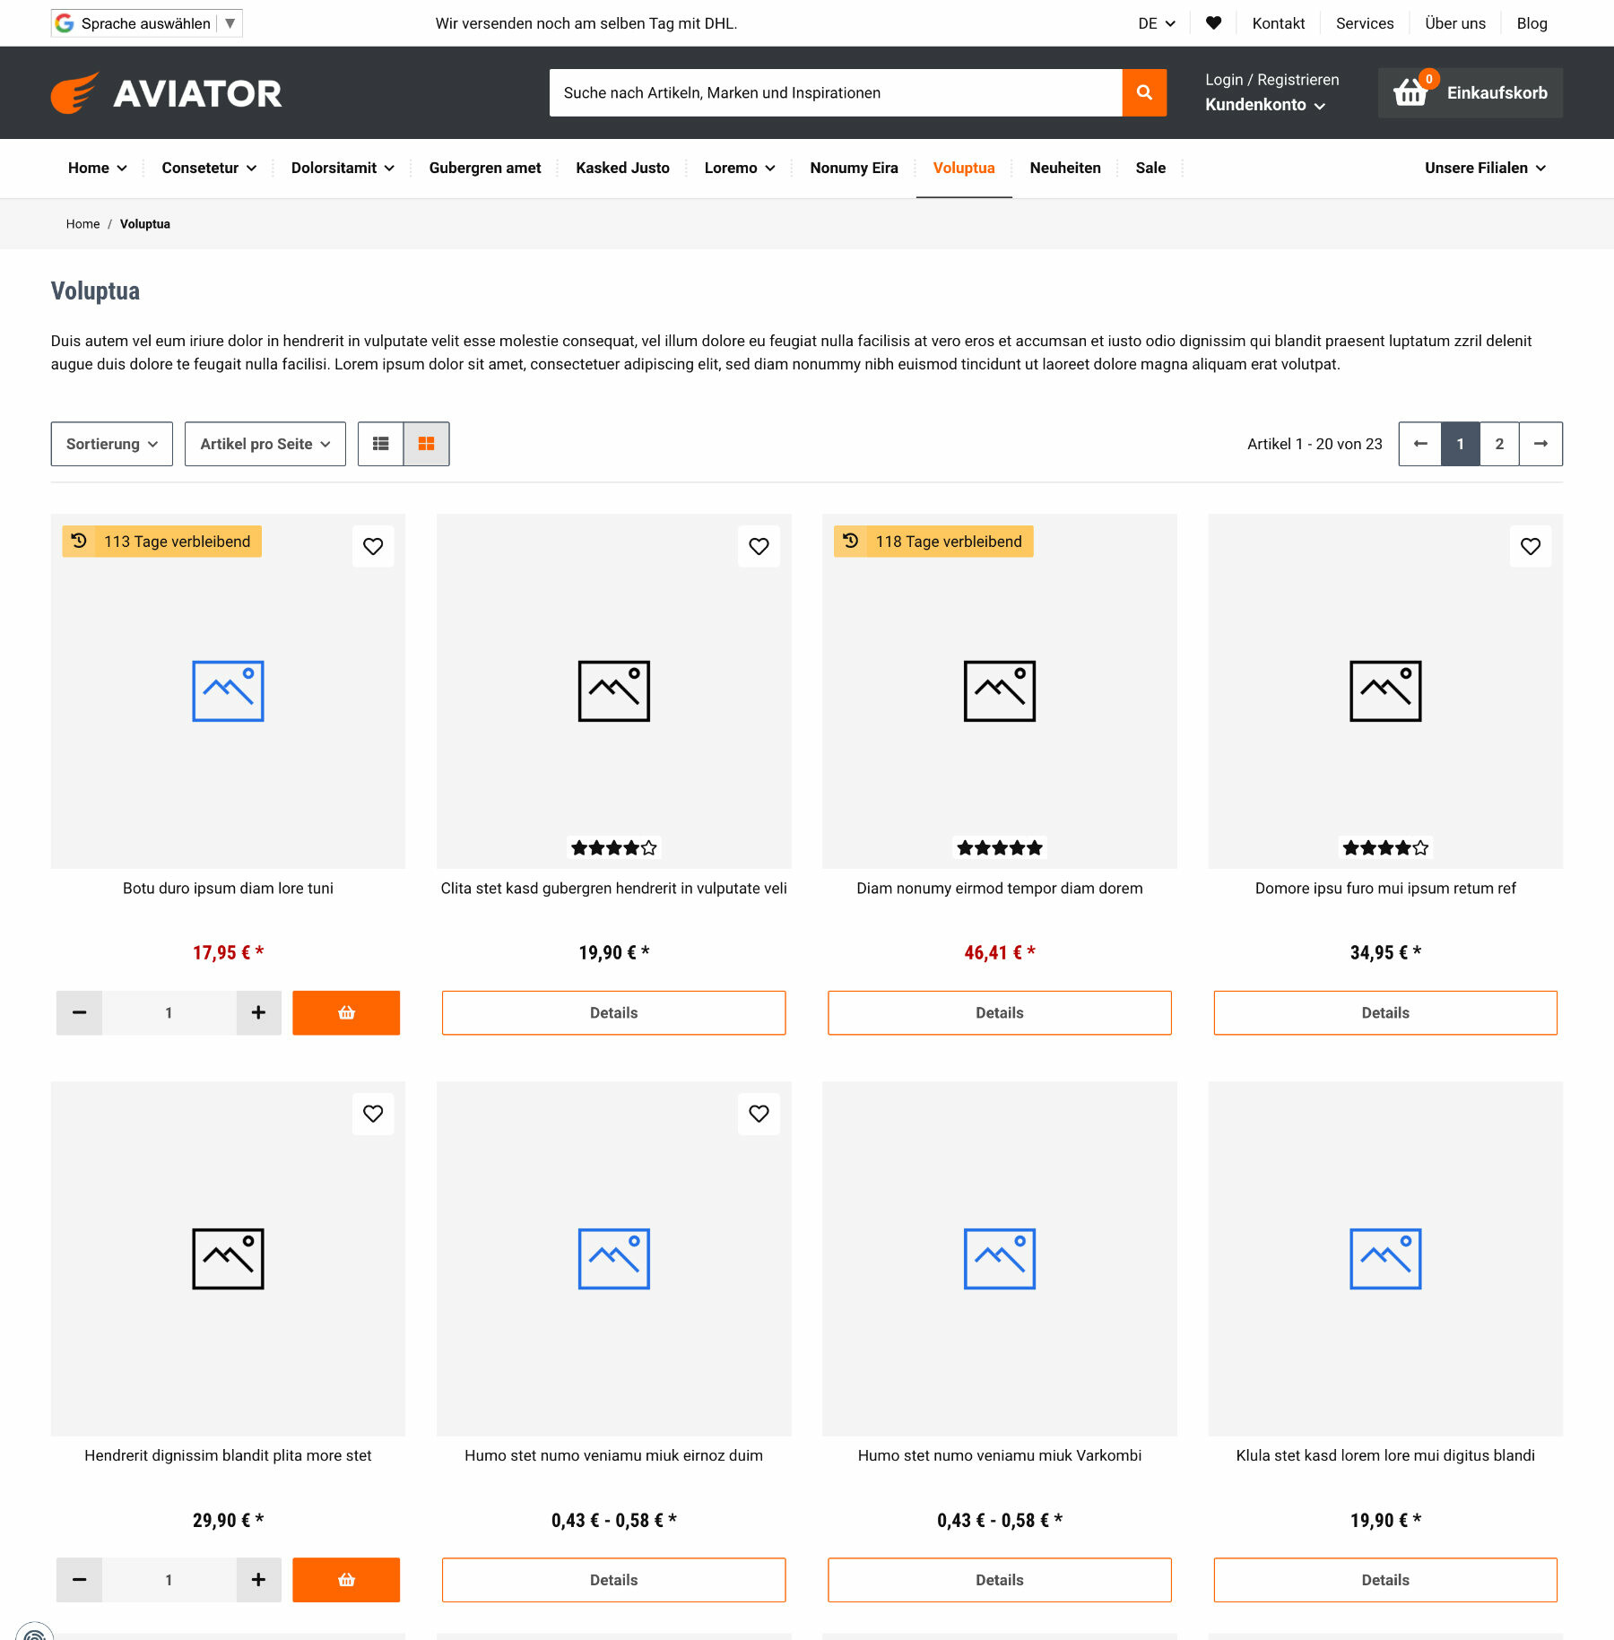The height and width of the screenshot is (1640, 1614).
Task: Open the Blog link
Action: point(1532,22)
